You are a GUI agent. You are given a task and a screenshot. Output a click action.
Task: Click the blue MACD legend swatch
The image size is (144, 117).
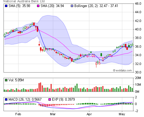[x=6, y=99]
